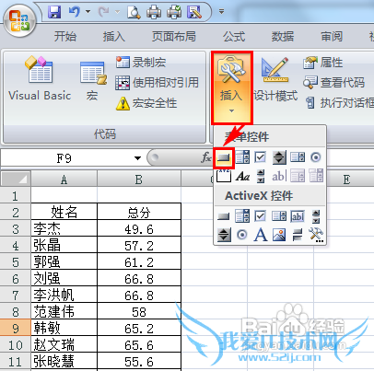Switch to the 插入 ribbon tab
Screen dimensions: 374x371
[114, 37]
